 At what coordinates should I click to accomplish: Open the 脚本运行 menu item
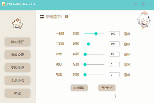(x=17, y=42)
